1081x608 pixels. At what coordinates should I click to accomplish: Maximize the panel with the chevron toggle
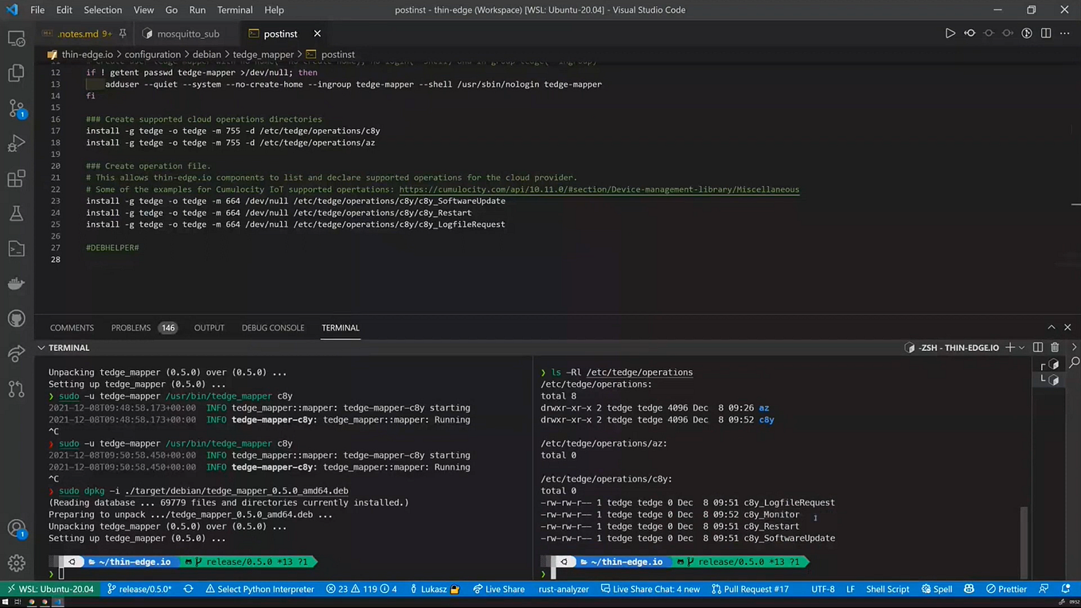pos(1052,327)
